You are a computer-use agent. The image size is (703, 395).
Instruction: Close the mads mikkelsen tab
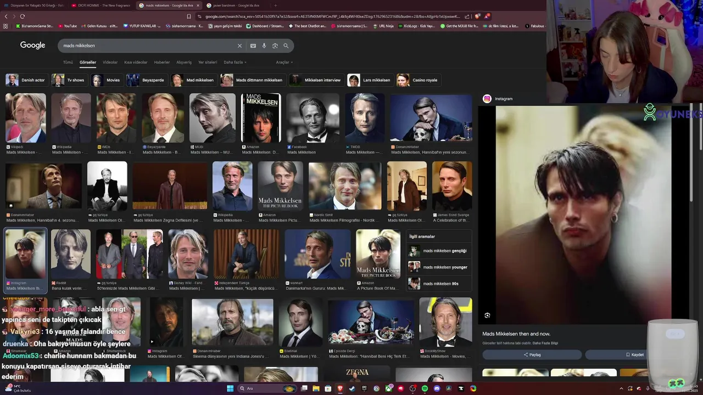[x=198, y=5]
